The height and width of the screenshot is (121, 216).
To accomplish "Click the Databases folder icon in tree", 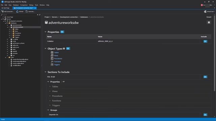I will pyautogui.click(x=9, y=23).
